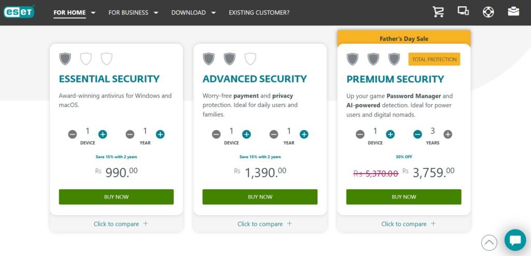Viewport: 531px width, 256px height.
Task: Click Buy Now for Premium Security
Action: [x=403, y=197]
